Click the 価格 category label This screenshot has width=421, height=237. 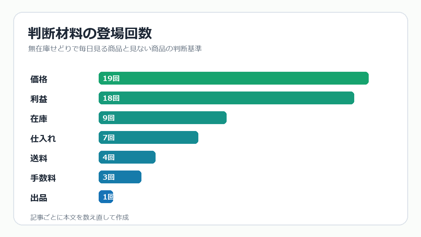coord(39,79)
